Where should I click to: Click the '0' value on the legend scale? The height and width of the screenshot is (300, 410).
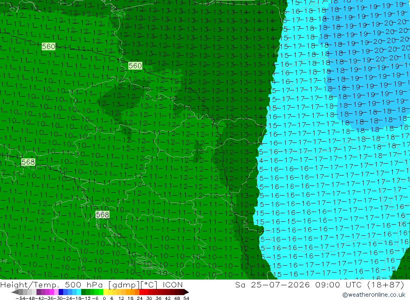pos(104,298)
